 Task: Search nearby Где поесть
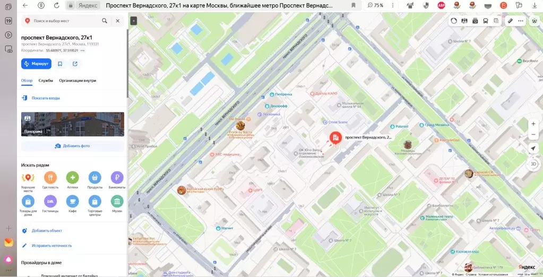[50, 180]
